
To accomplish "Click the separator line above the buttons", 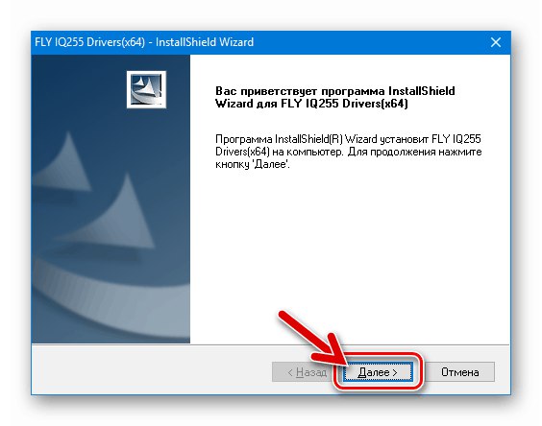I will (x=270, y=344).
